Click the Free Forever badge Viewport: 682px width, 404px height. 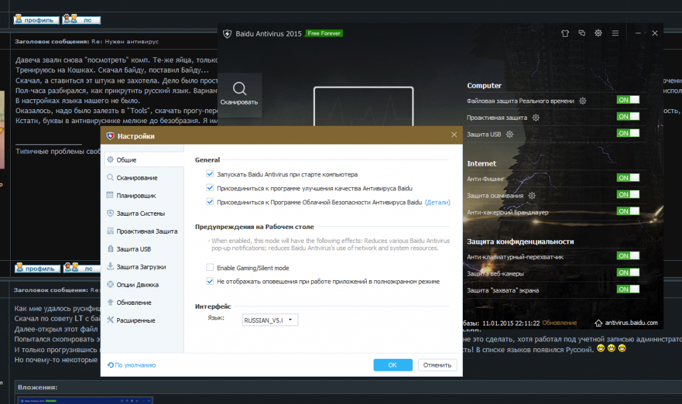point(324,33)
